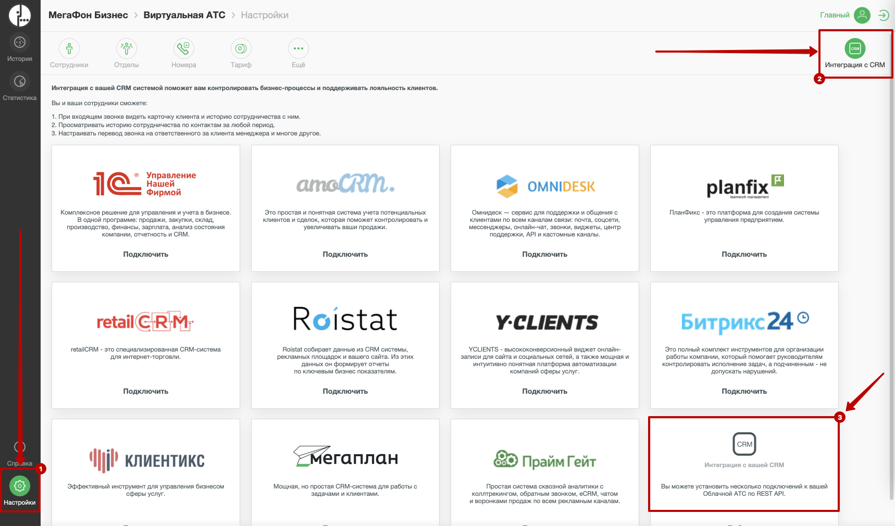Click the Клиентикс description text
The image size is (895, 526).
(x=146, y=490)
